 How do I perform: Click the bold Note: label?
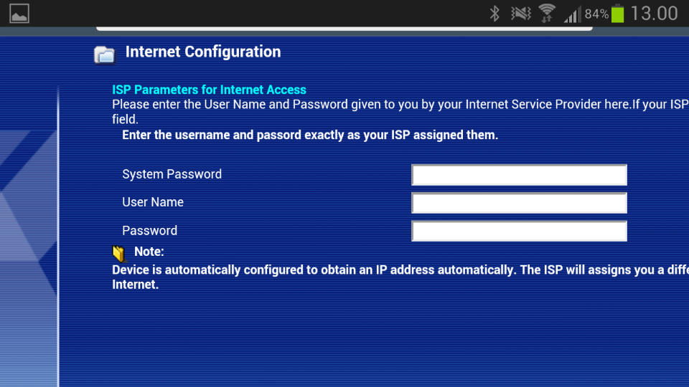pyautogui.click(x=149, y=252)
